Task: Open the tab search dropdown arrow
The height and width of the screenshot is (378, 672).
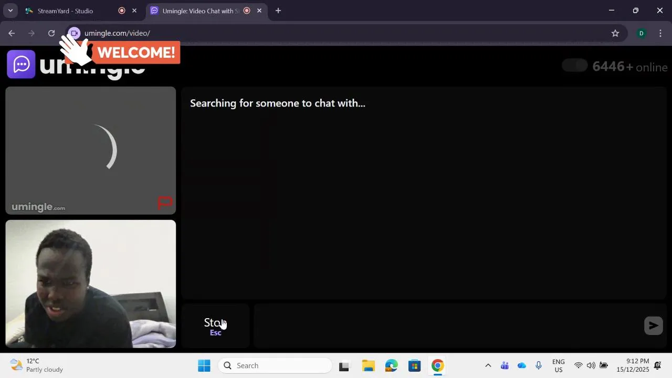Action: click(10, 10)
